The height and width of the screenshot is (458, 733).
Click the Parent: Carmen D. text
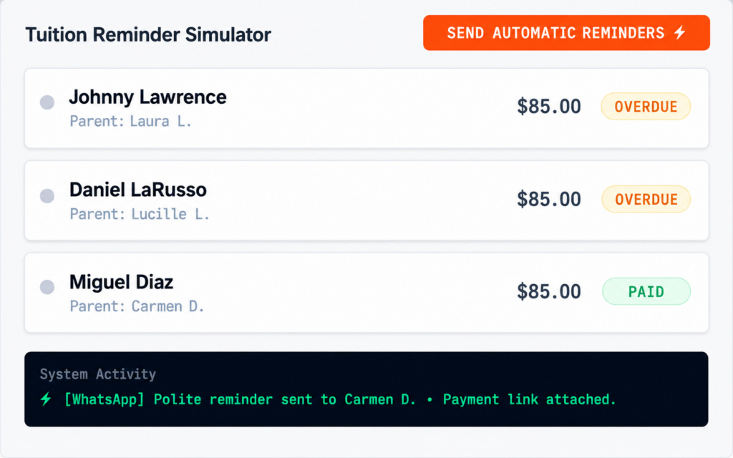tap(137, 306)
